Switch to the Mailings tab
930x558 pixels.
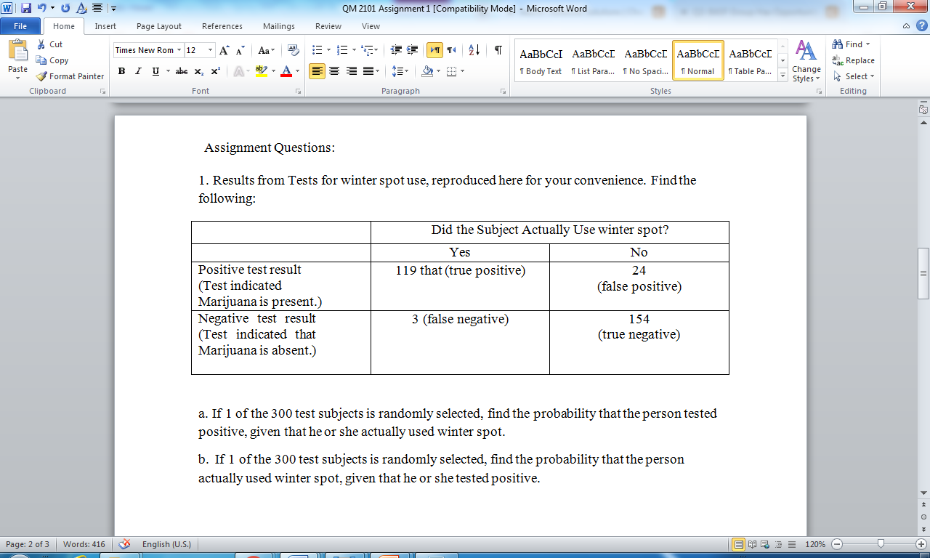[x=279, y=26]
